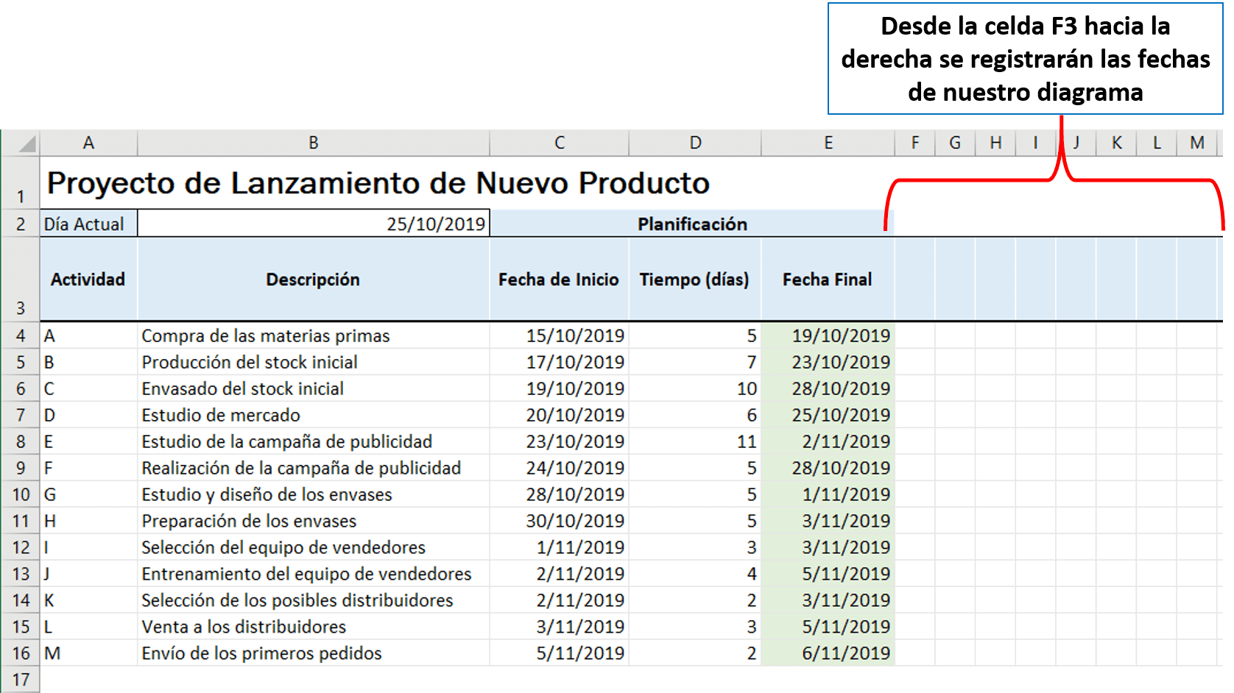This screenshot has width=1234, height=693.
Task: Select row 2 header
Action: click(21, 224)
